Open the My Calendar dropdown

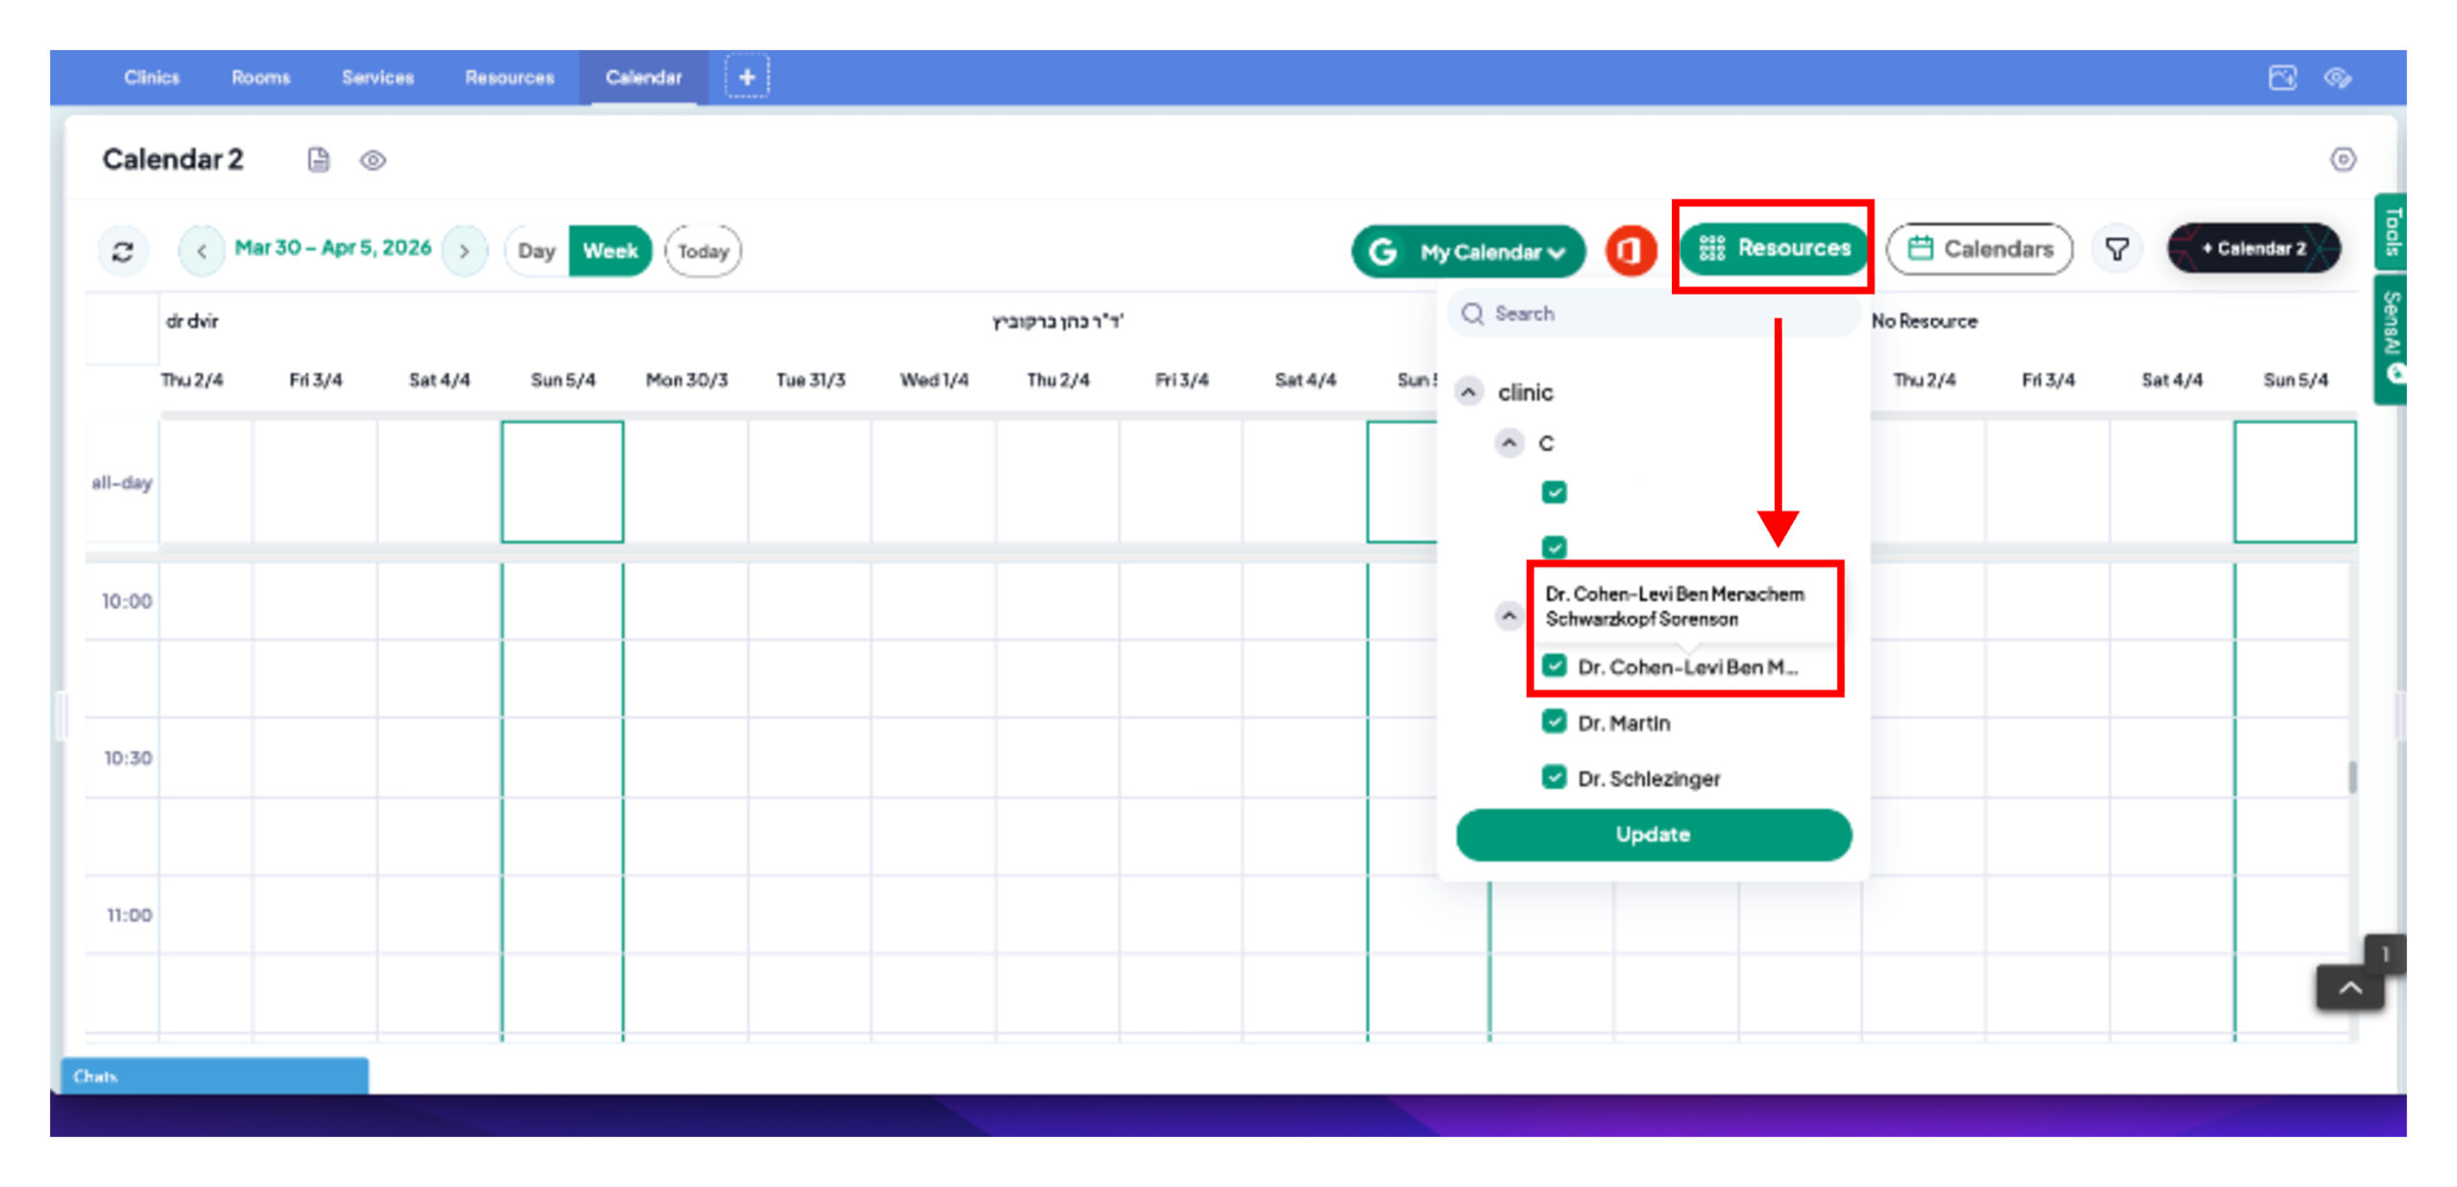1467,251
